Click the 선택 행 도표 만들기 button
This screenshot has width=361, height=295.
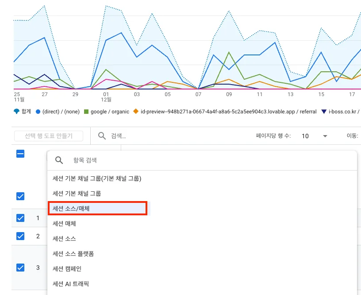pyautogui.click(x=49, y=136)
